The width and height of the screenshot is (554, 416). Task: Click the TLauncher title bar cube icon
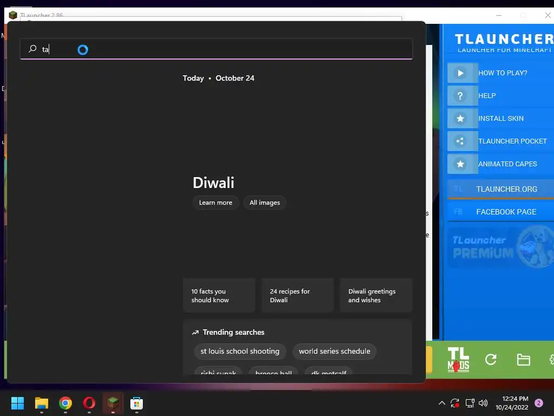coord(13,15)
